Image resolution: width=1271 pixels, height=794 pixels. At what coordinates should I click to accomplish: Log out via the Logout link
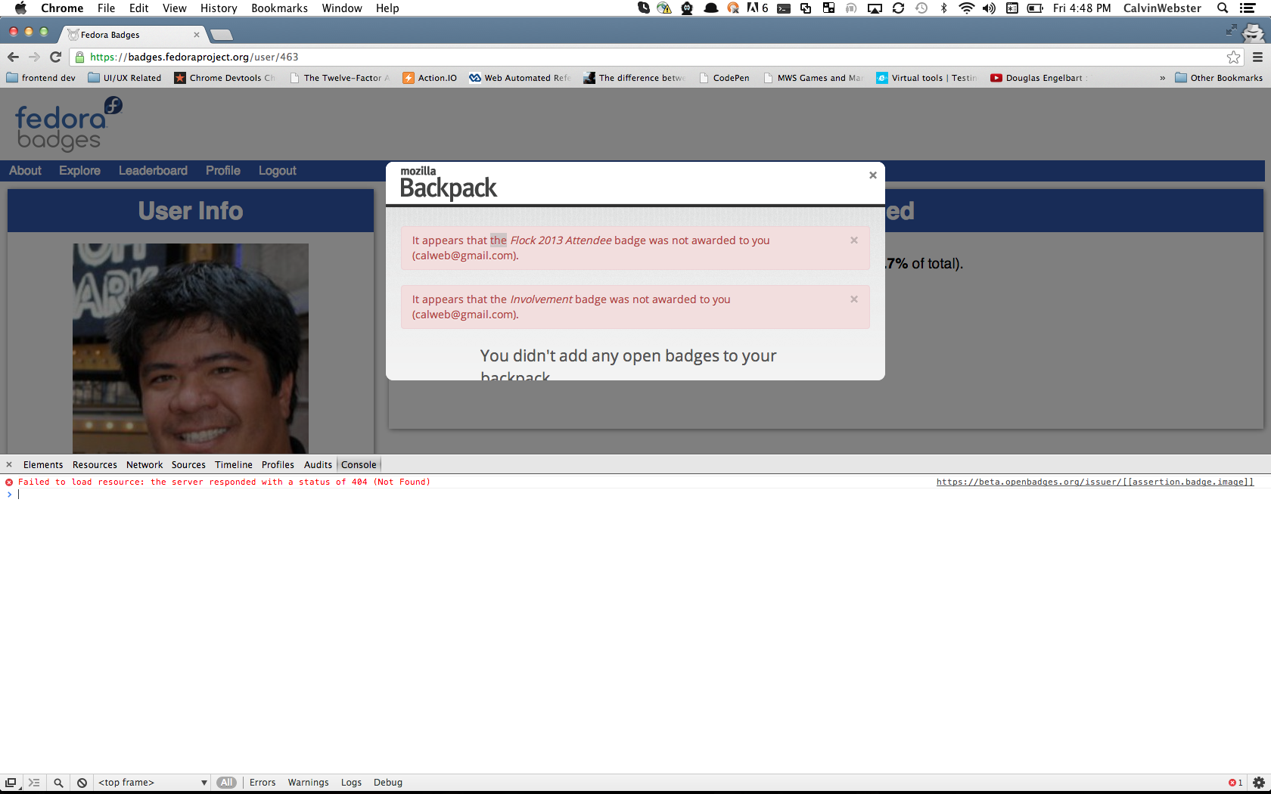tap(278, 171)
